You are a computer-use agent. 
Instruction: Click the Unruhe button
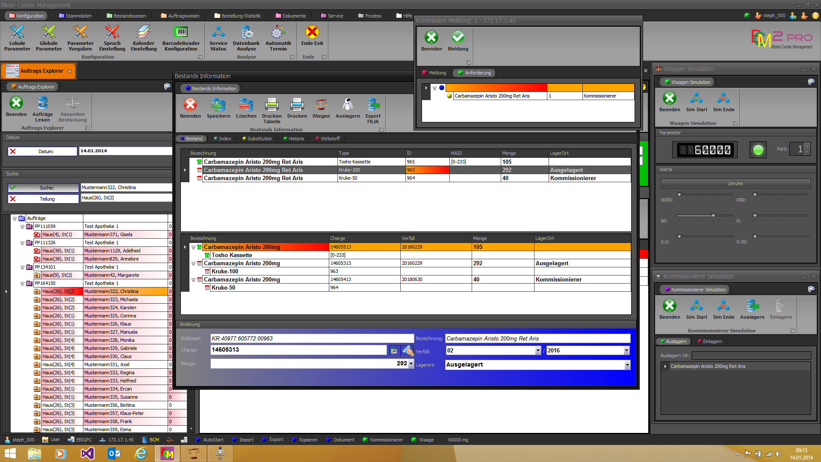pyautogui.click(x=735, y=184)
